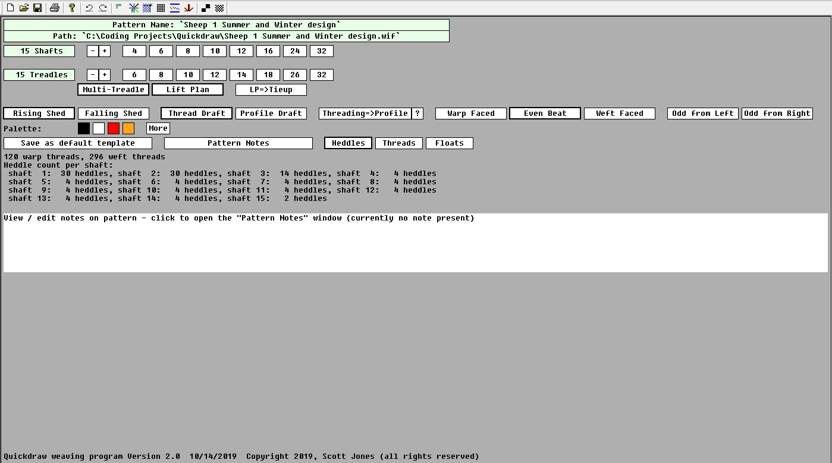Save the pattern using the floppy disk icon
Screen dimensions: 832x463
click(37, 8)
